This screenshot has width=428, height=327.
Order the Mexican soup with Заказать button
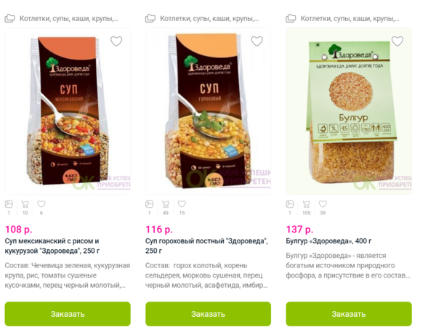pos(68,314)
